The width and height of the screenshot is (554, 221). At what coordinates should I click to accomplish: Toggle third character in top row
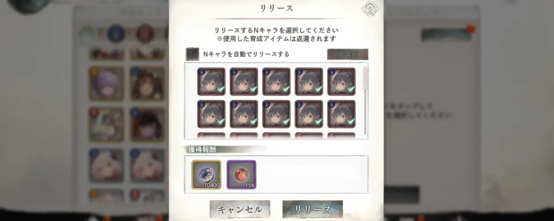276,81
